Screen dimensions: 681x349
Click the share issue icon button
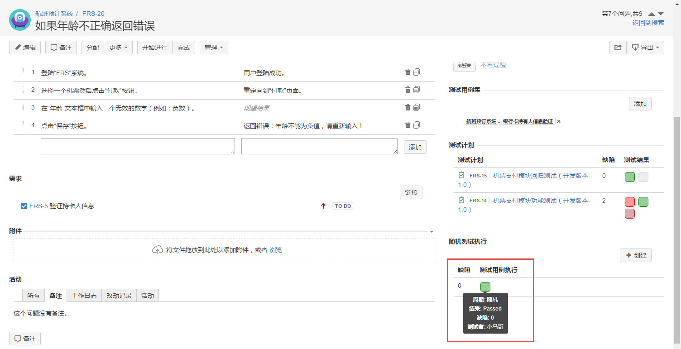(x=618, y=48)
